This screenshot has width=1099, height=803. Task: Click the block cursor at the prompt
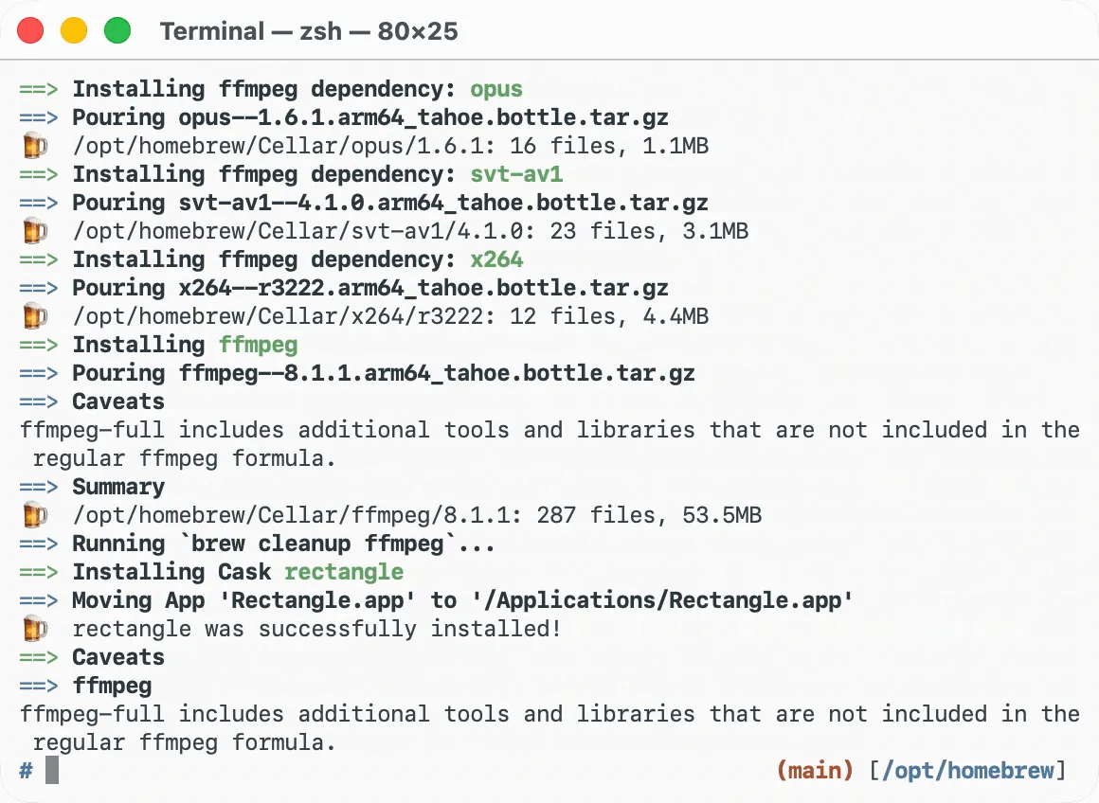52,770
